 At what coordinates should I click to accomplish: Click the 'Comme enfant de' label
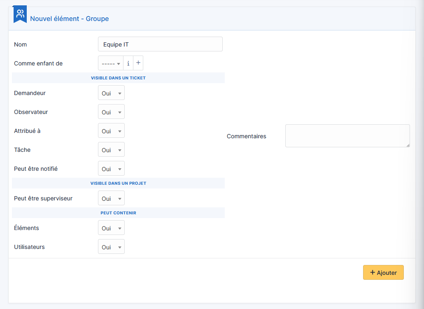[38, 63]
